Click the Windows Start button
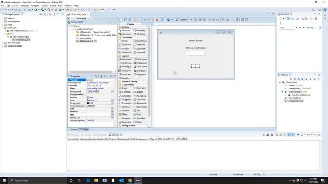Screen dimensions: 328x184 click(4, 180)
